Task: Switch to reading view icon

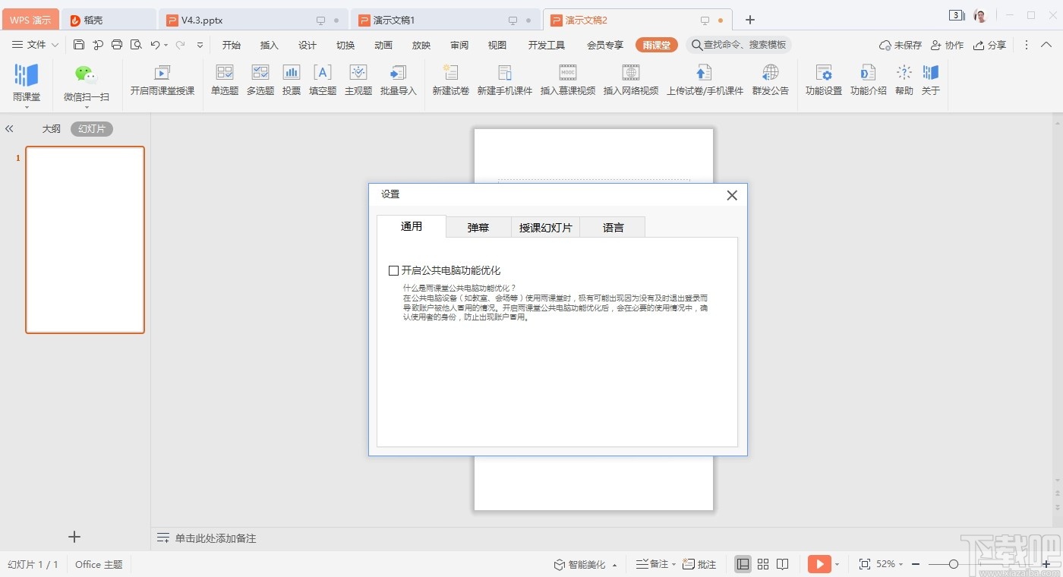Action: click(x=783, y=564)
